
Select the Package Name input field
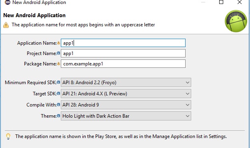123,63
